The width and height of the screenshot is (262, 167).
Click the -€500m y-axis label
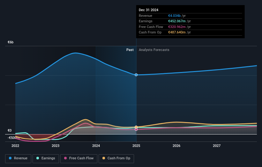(13, 138)
